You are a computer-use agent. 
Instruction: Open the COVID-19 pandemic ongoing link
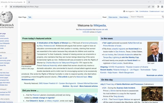click(x=117, y=67)
